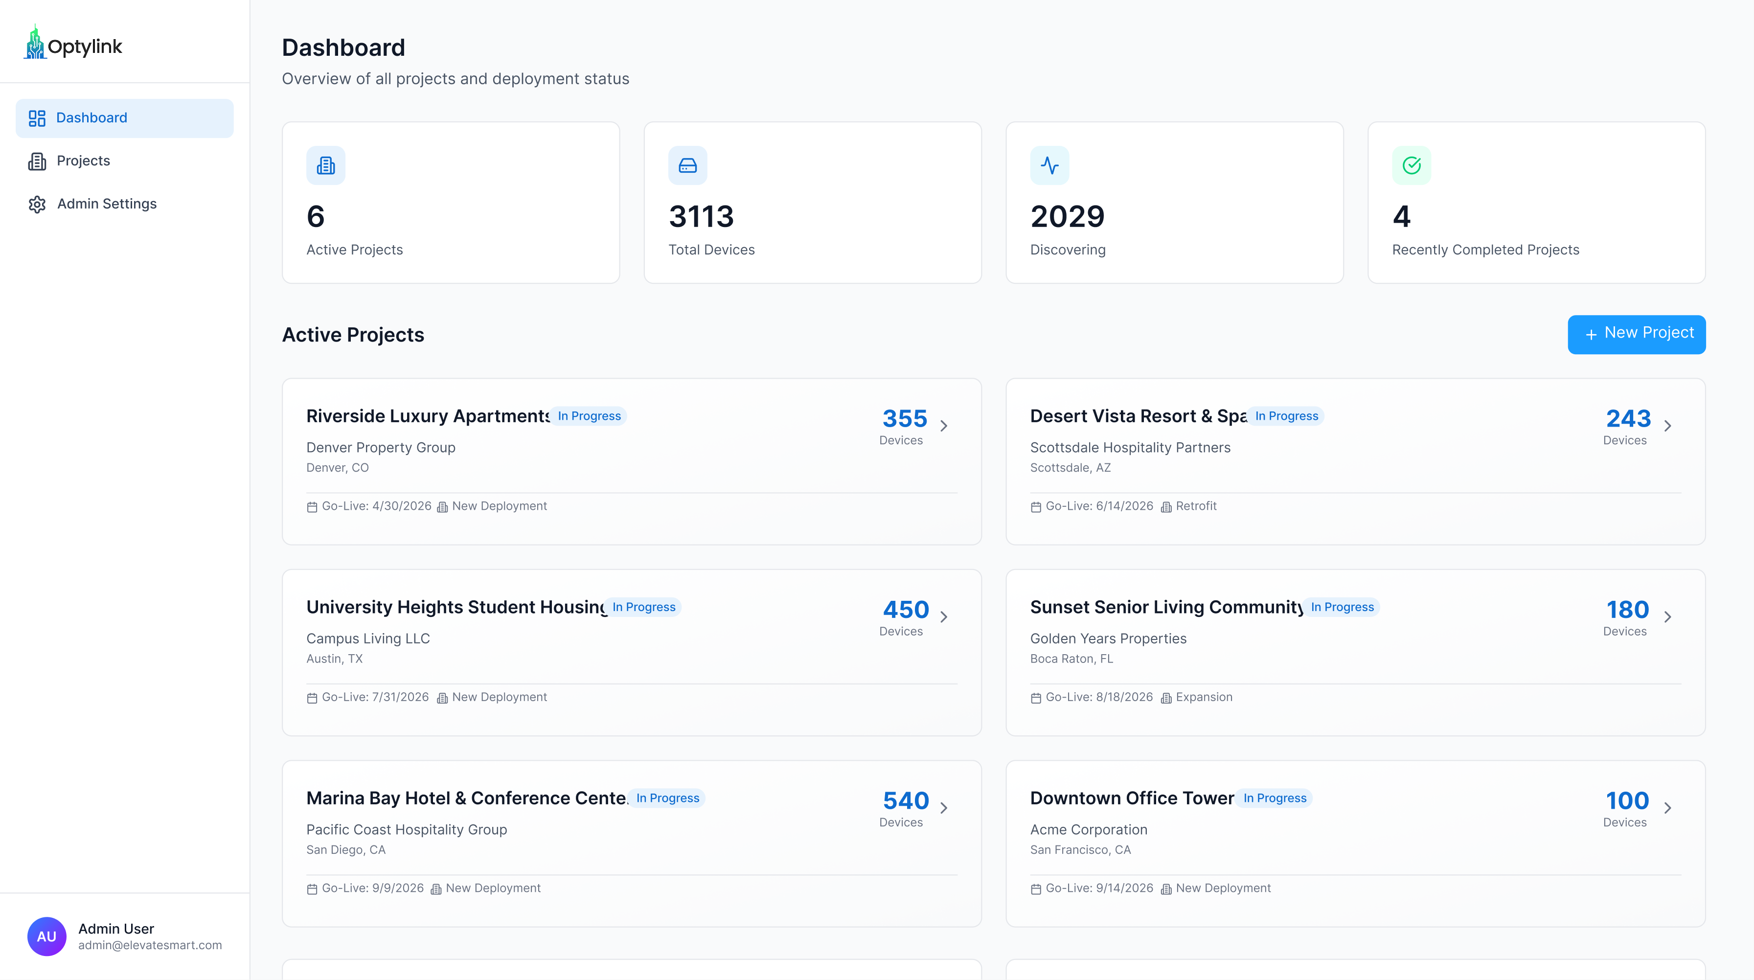Open Downtown Office Tower title
Viewport: 1754px width, 980px height.
click(x=1132, y=798)
